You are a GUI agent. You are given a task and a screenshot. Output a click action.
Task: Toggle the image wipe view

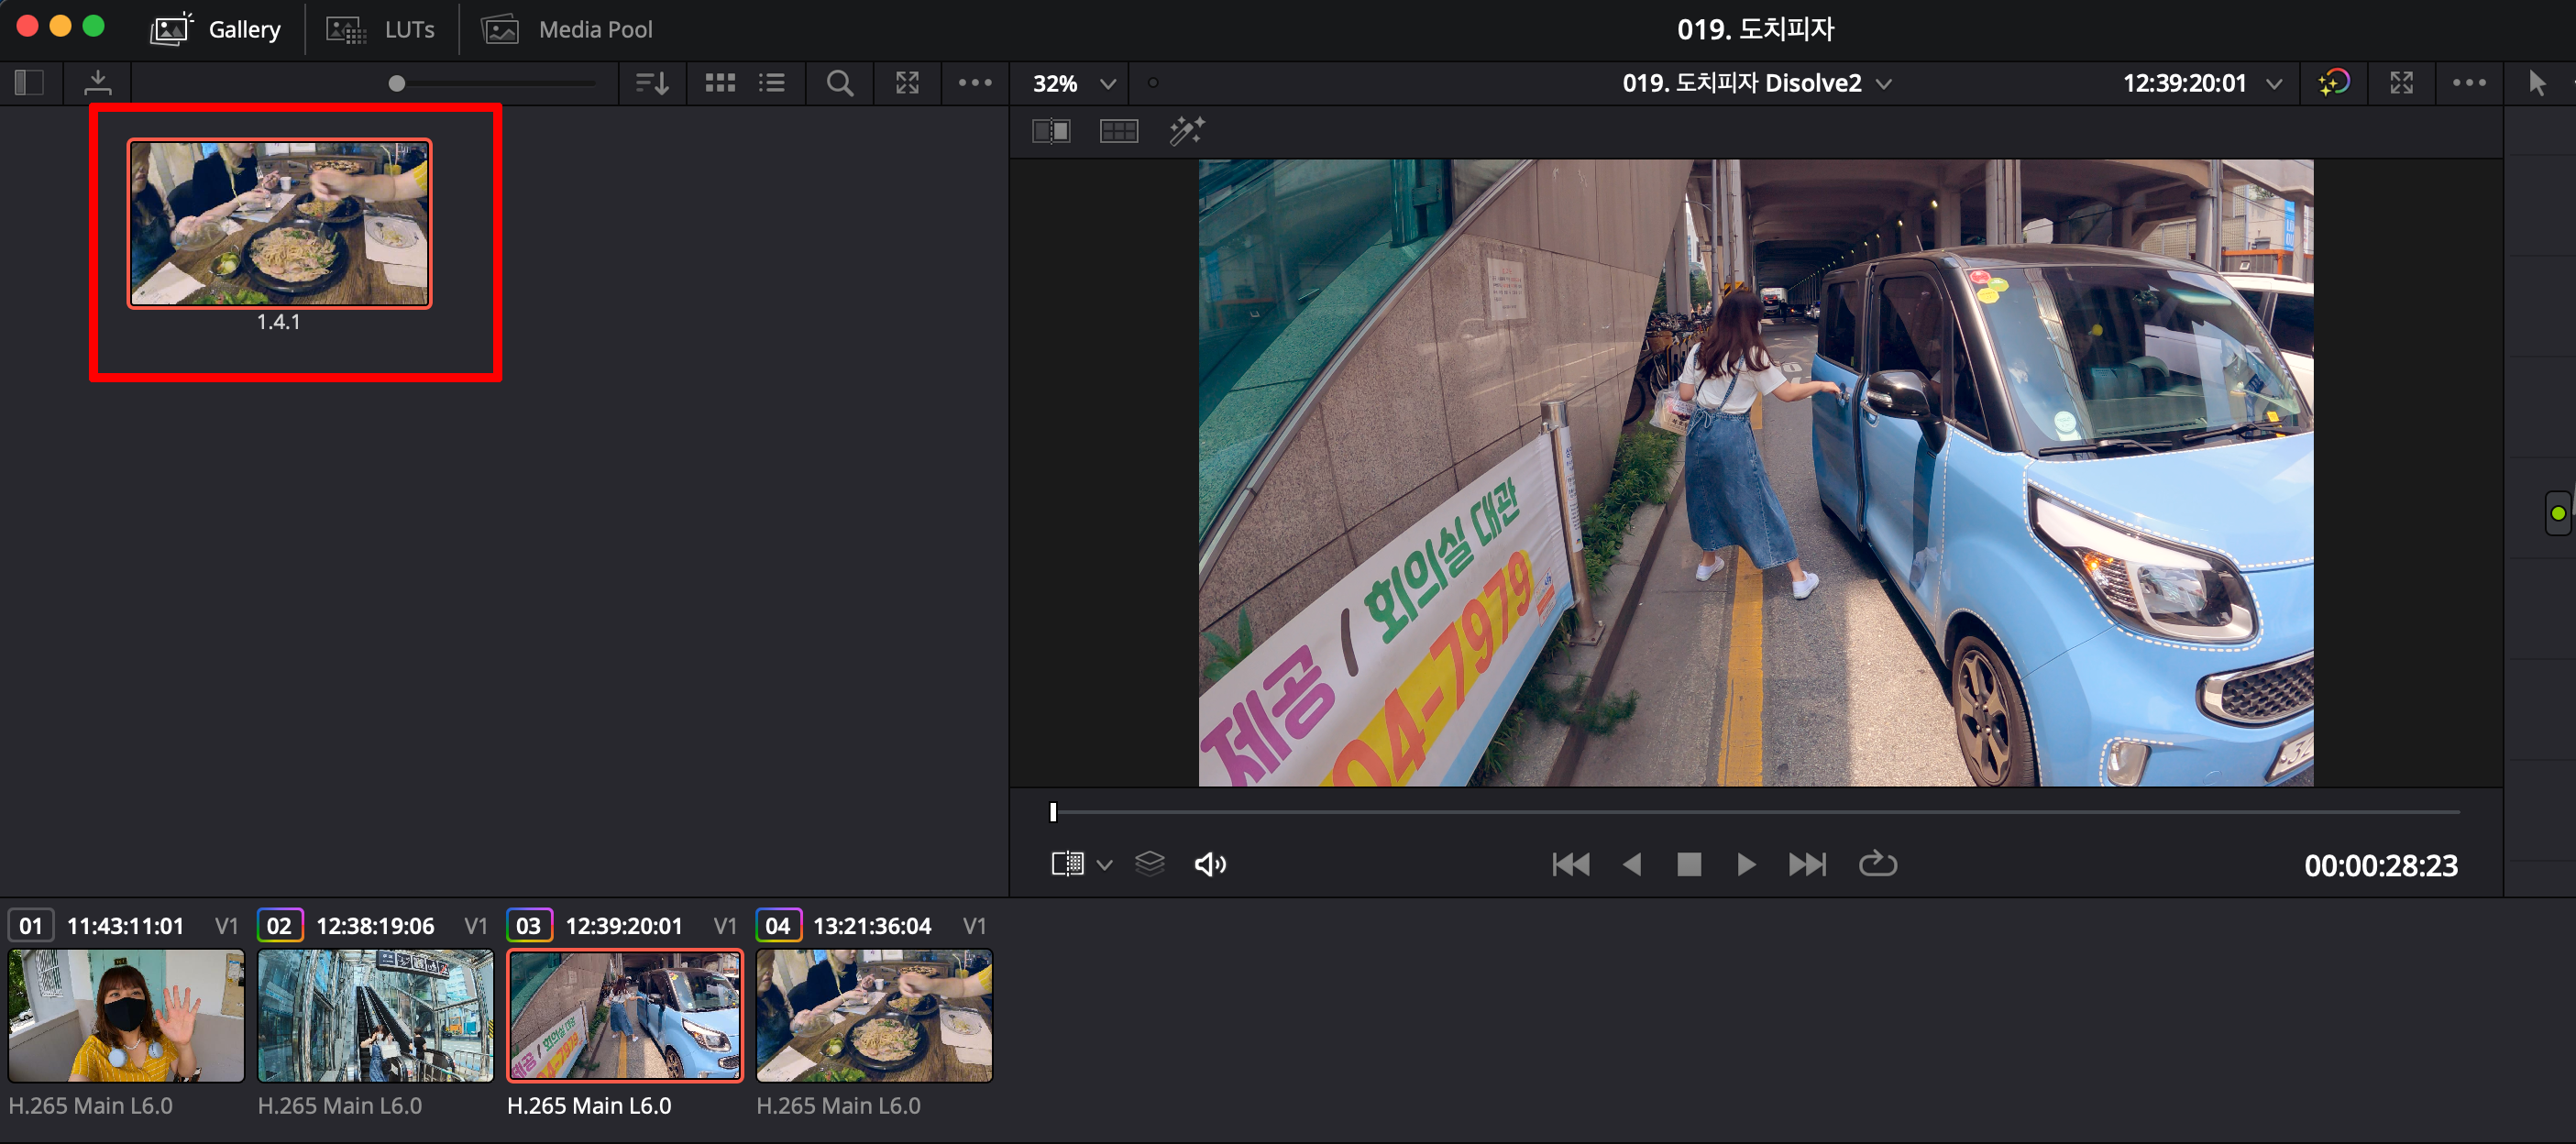click(1051, 131)
